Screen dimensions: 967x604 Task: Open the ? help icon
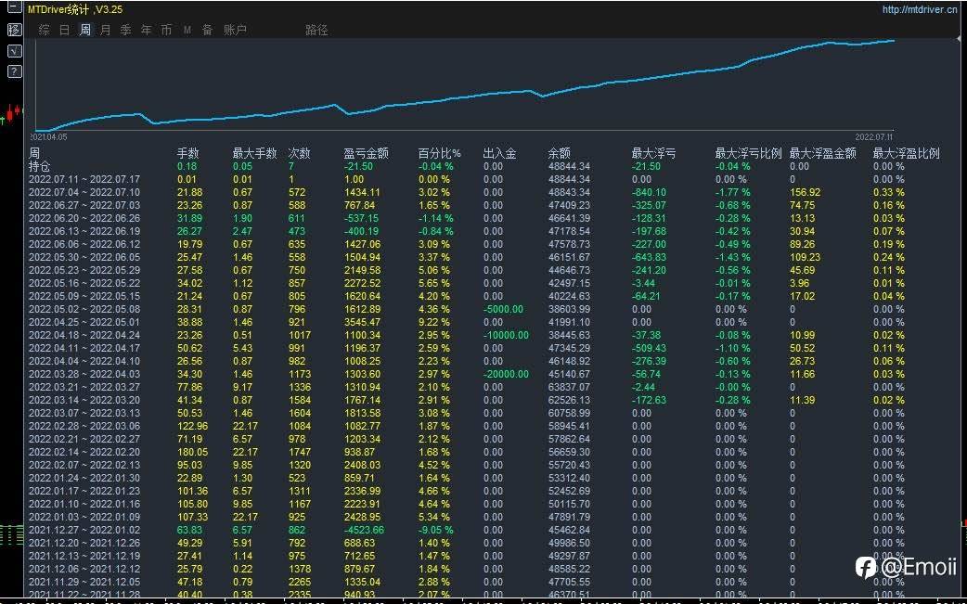point(14,71)
